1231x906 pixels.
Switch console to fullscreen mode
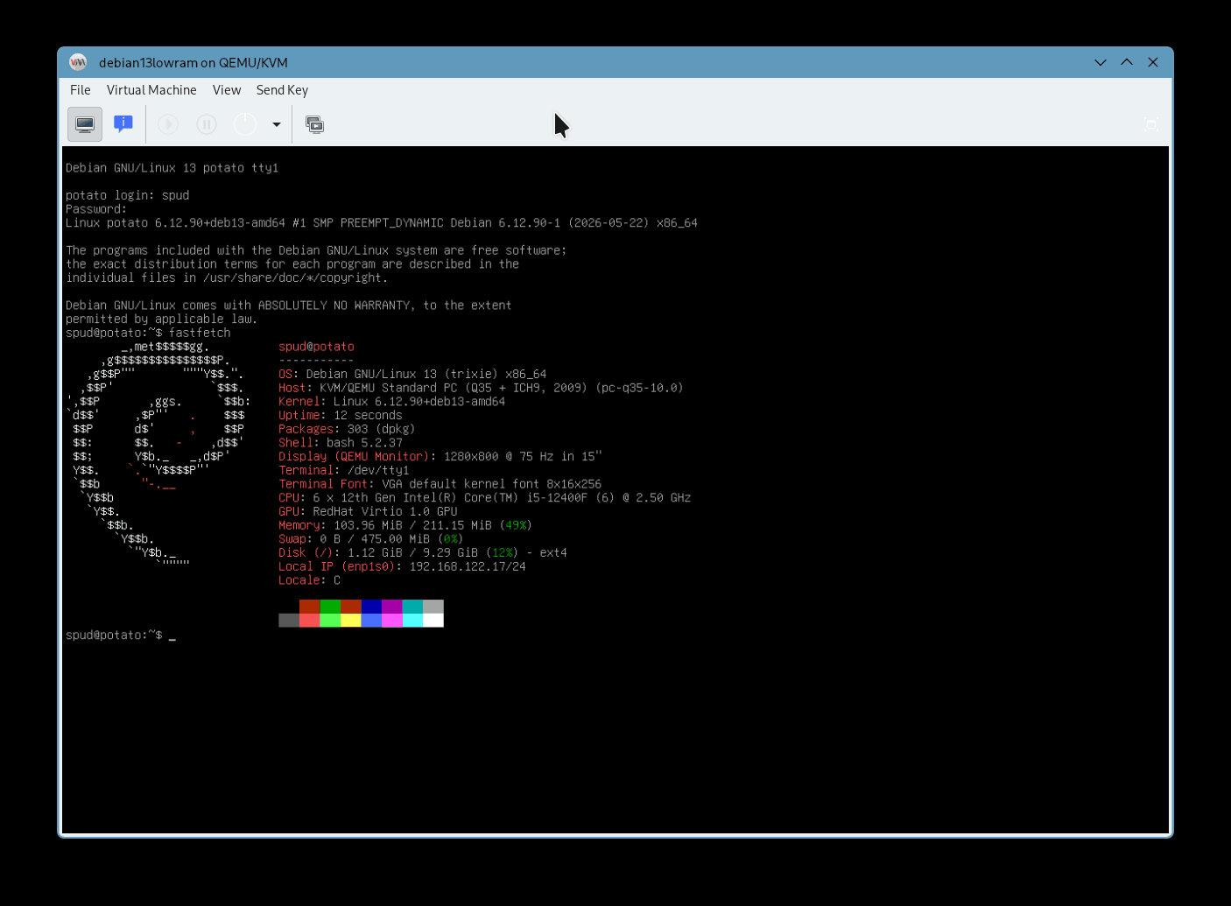(x=1150, y=124)
